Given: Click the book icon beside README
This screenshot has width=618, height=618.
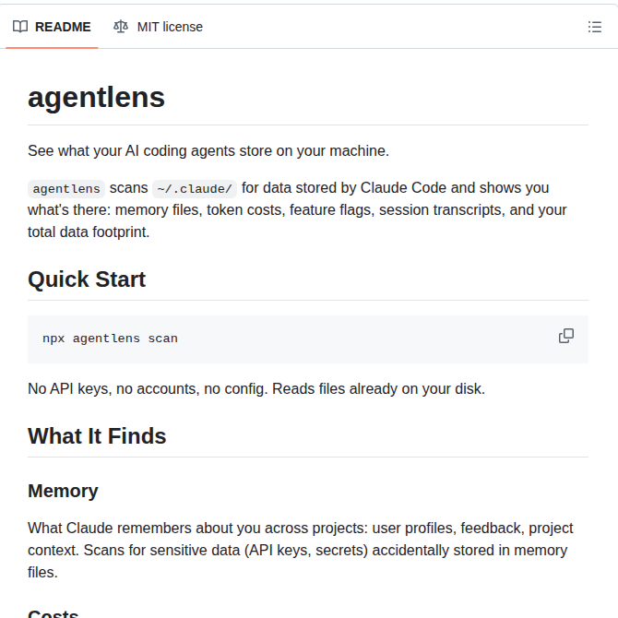Looking at the screenshot, I should 20,27.
